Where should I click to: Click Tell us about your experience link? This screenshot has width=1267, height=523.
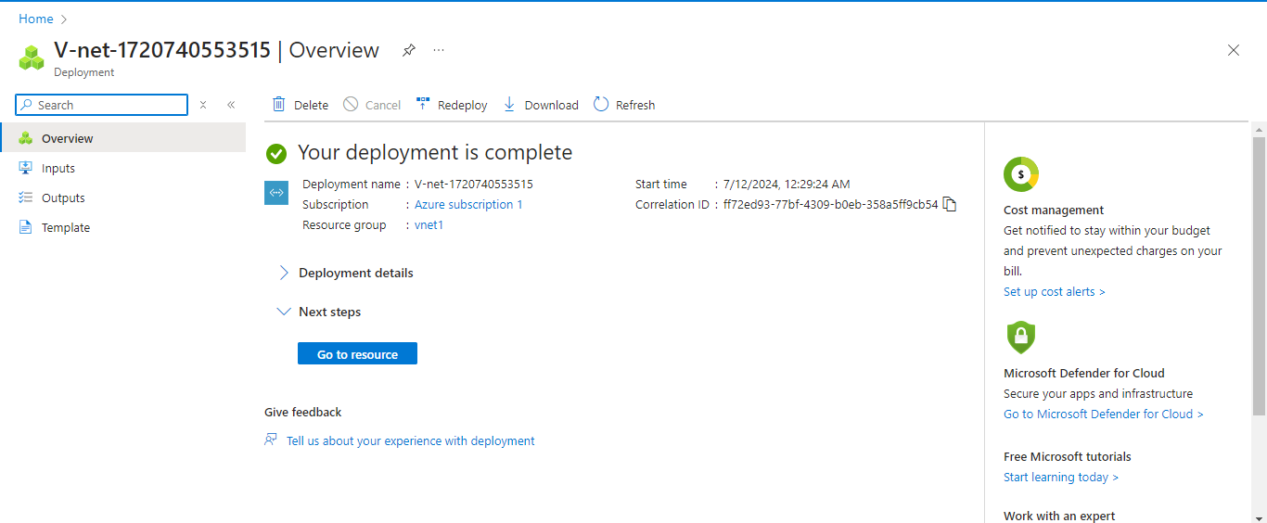point(411,440)
